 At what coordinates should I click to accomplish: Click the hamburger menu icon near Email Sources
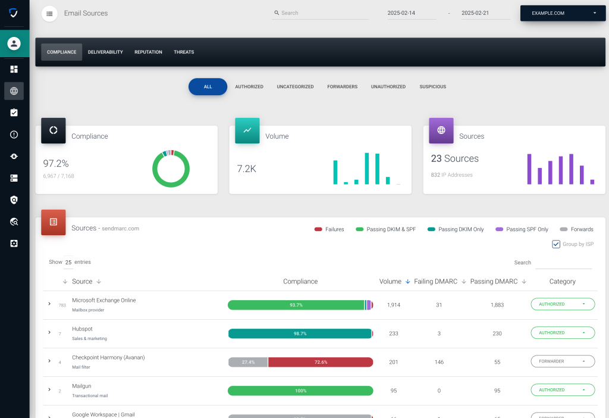(51, 13)
